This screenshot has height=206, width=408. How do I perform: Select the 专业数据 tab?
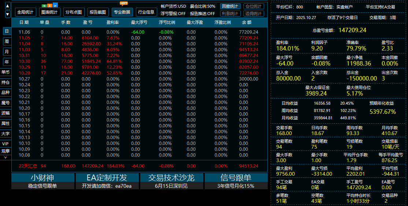tap(122, 12)
